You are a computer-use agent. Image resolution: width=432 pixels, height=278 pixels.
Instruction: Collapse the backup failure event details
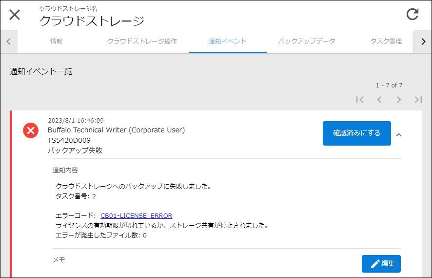pyautogui.click(x=399, y=135)
